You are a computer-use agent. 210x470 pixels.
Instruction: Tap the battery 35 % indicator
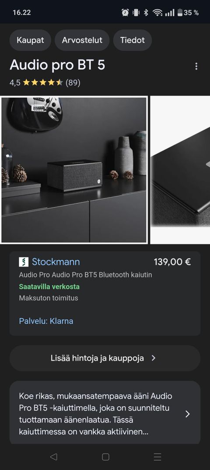pyautogui.click(x=188, y=13)
